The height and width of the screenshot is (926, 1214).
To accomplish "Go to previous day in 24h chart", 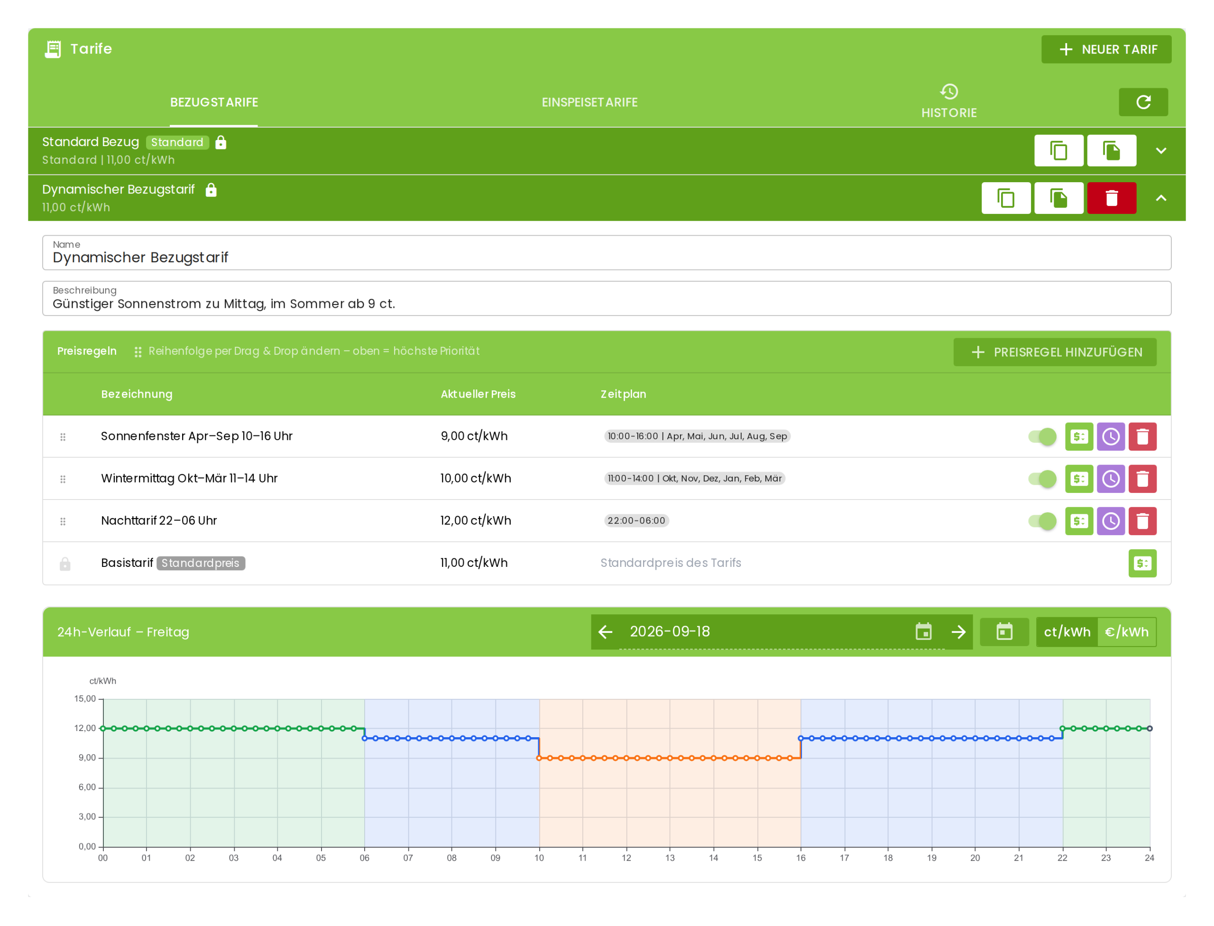I will coord(605,632).
